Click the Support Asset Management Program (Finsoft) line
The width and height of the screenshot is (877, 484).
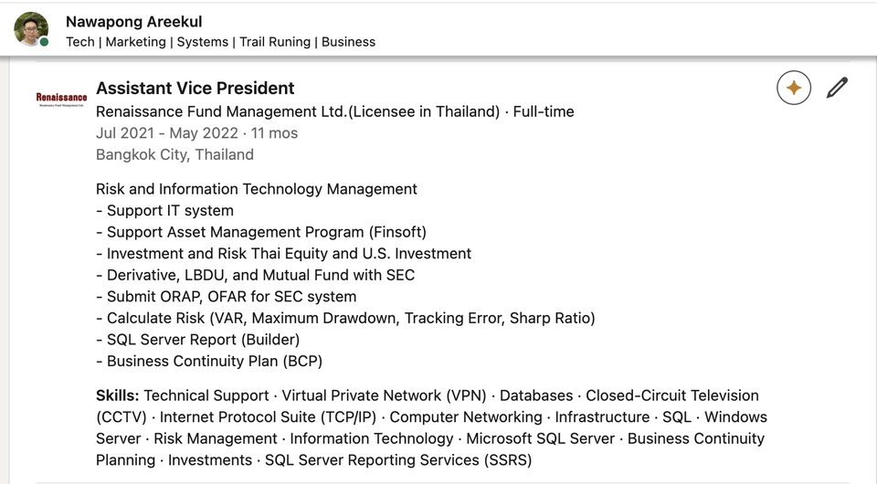tap(261, 232)
